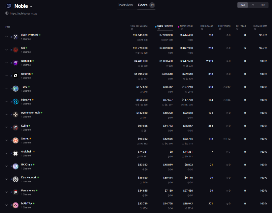Expand the Sei peer row

(7, 50)
